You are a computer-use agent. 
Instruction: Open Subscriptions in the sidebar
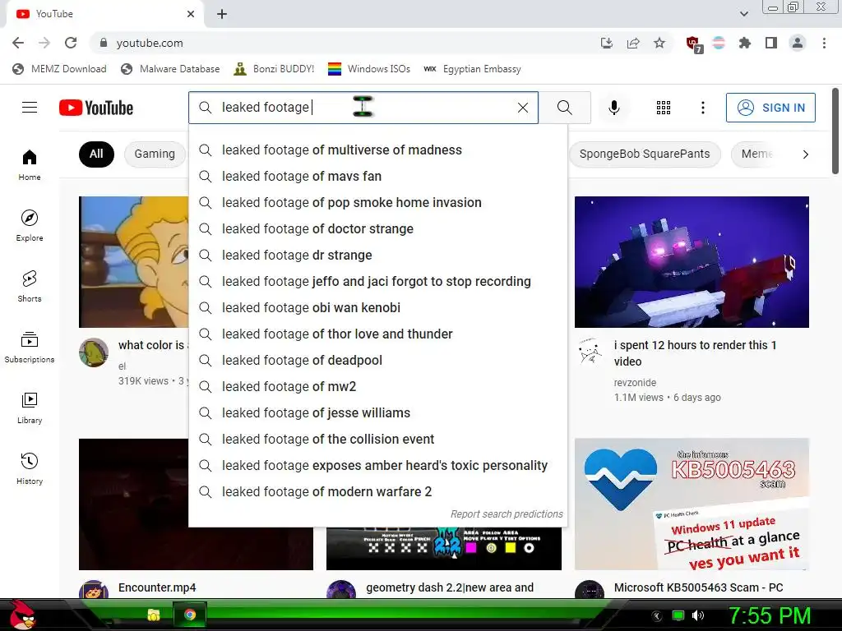coord(30,348)
